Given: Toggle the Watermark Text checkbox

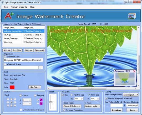Looking at the screenshot, I should point(5,57).
